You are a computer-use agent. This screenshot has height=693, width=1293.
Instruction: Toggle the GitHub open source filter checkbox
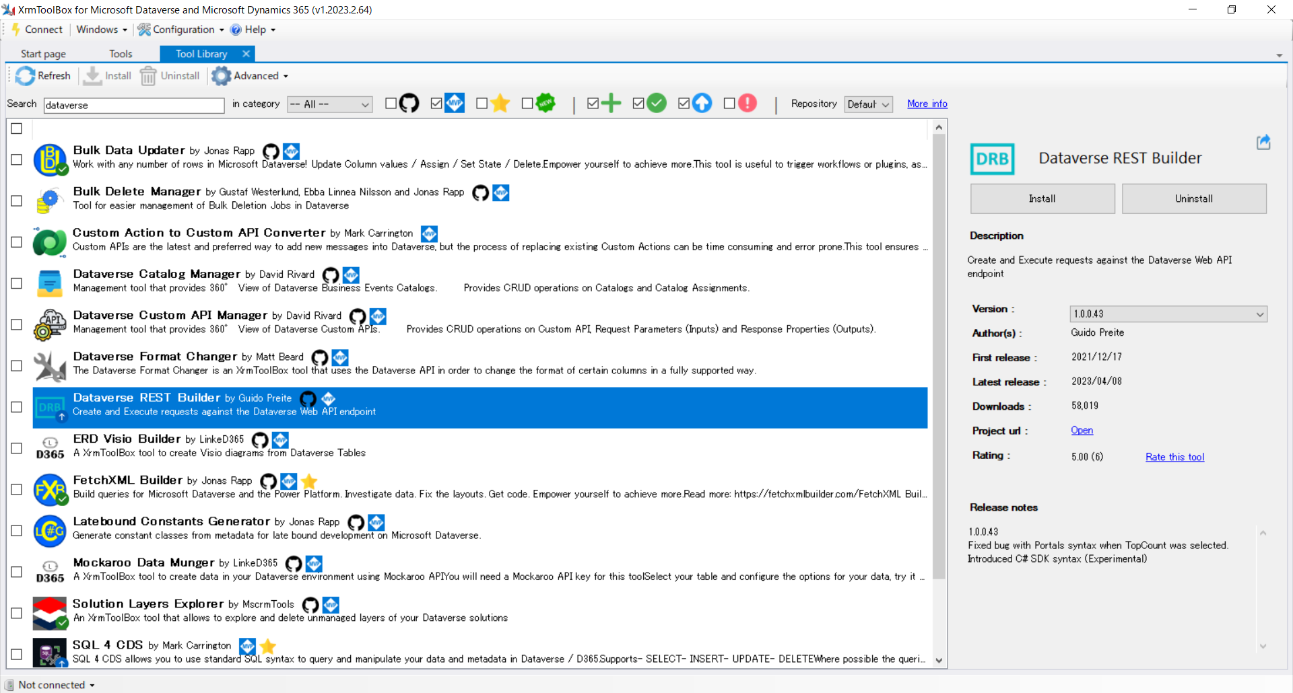(391, 104)
